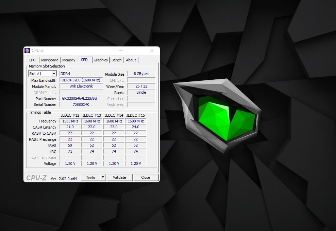Show the Graphics tab
This screenshot has height=231, width=336.
[x=101, y=60]
